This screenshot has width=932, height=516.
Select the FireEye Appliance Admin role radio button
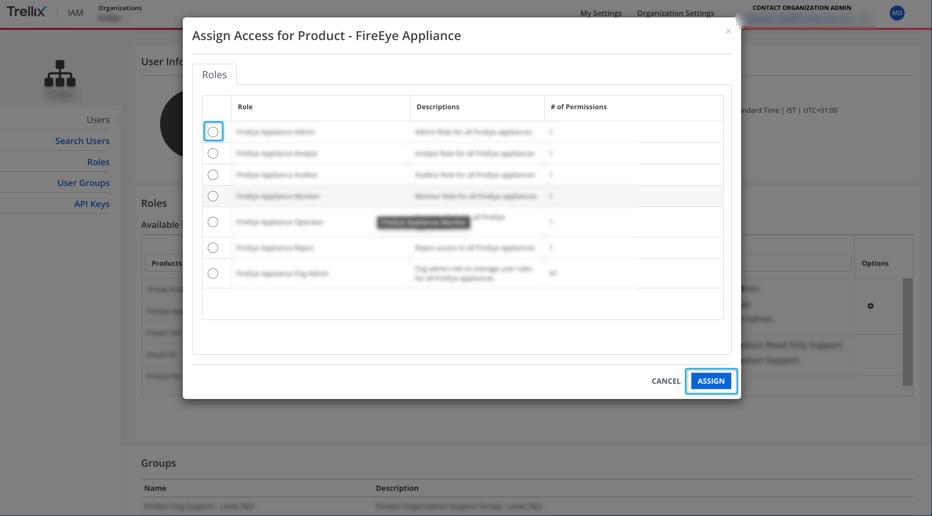coord(213,132)
